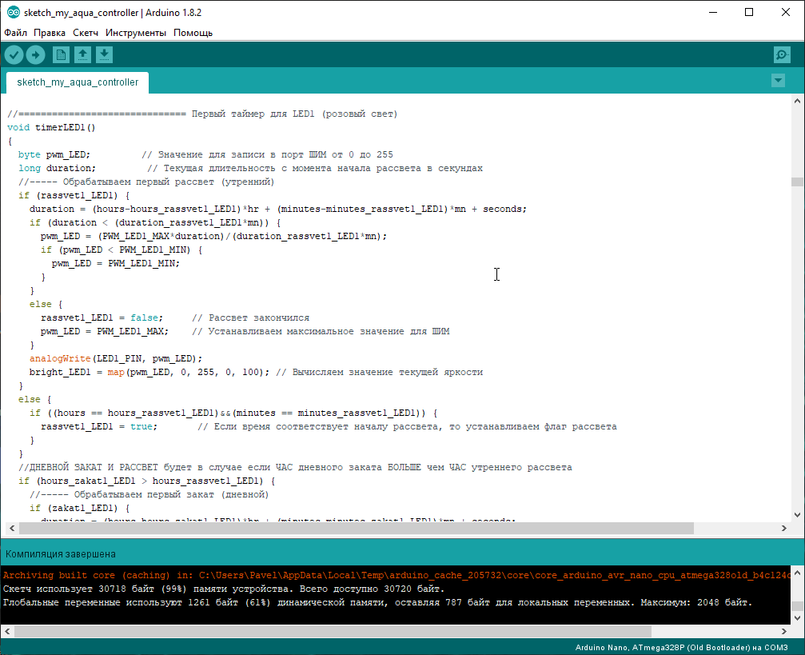Viewport: 805px width, 655px height.
Task: Create a new sketch with the New icon
Action: point(61,55)
